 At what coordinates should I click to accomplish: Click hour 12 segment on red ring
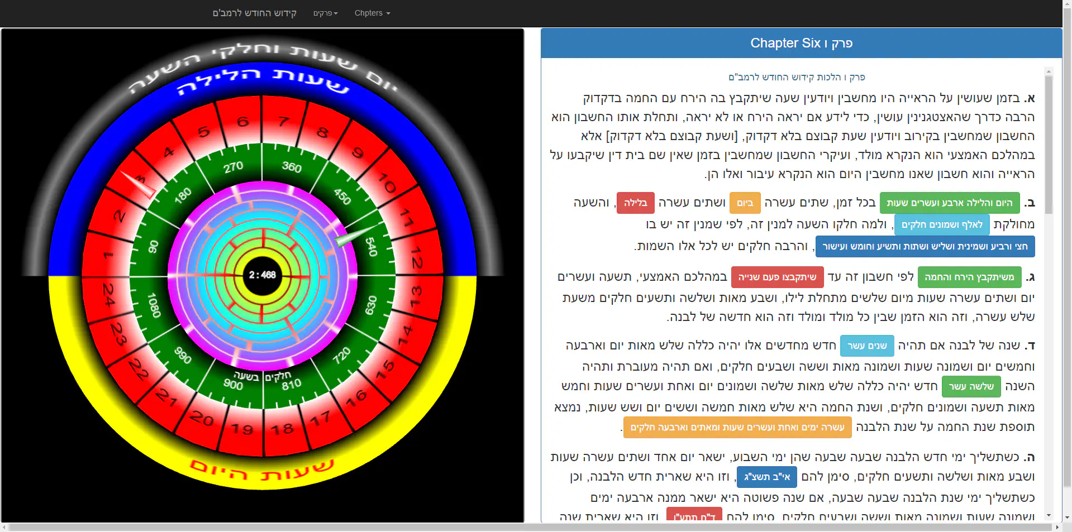pyautogui.click(x=417, y=257)
